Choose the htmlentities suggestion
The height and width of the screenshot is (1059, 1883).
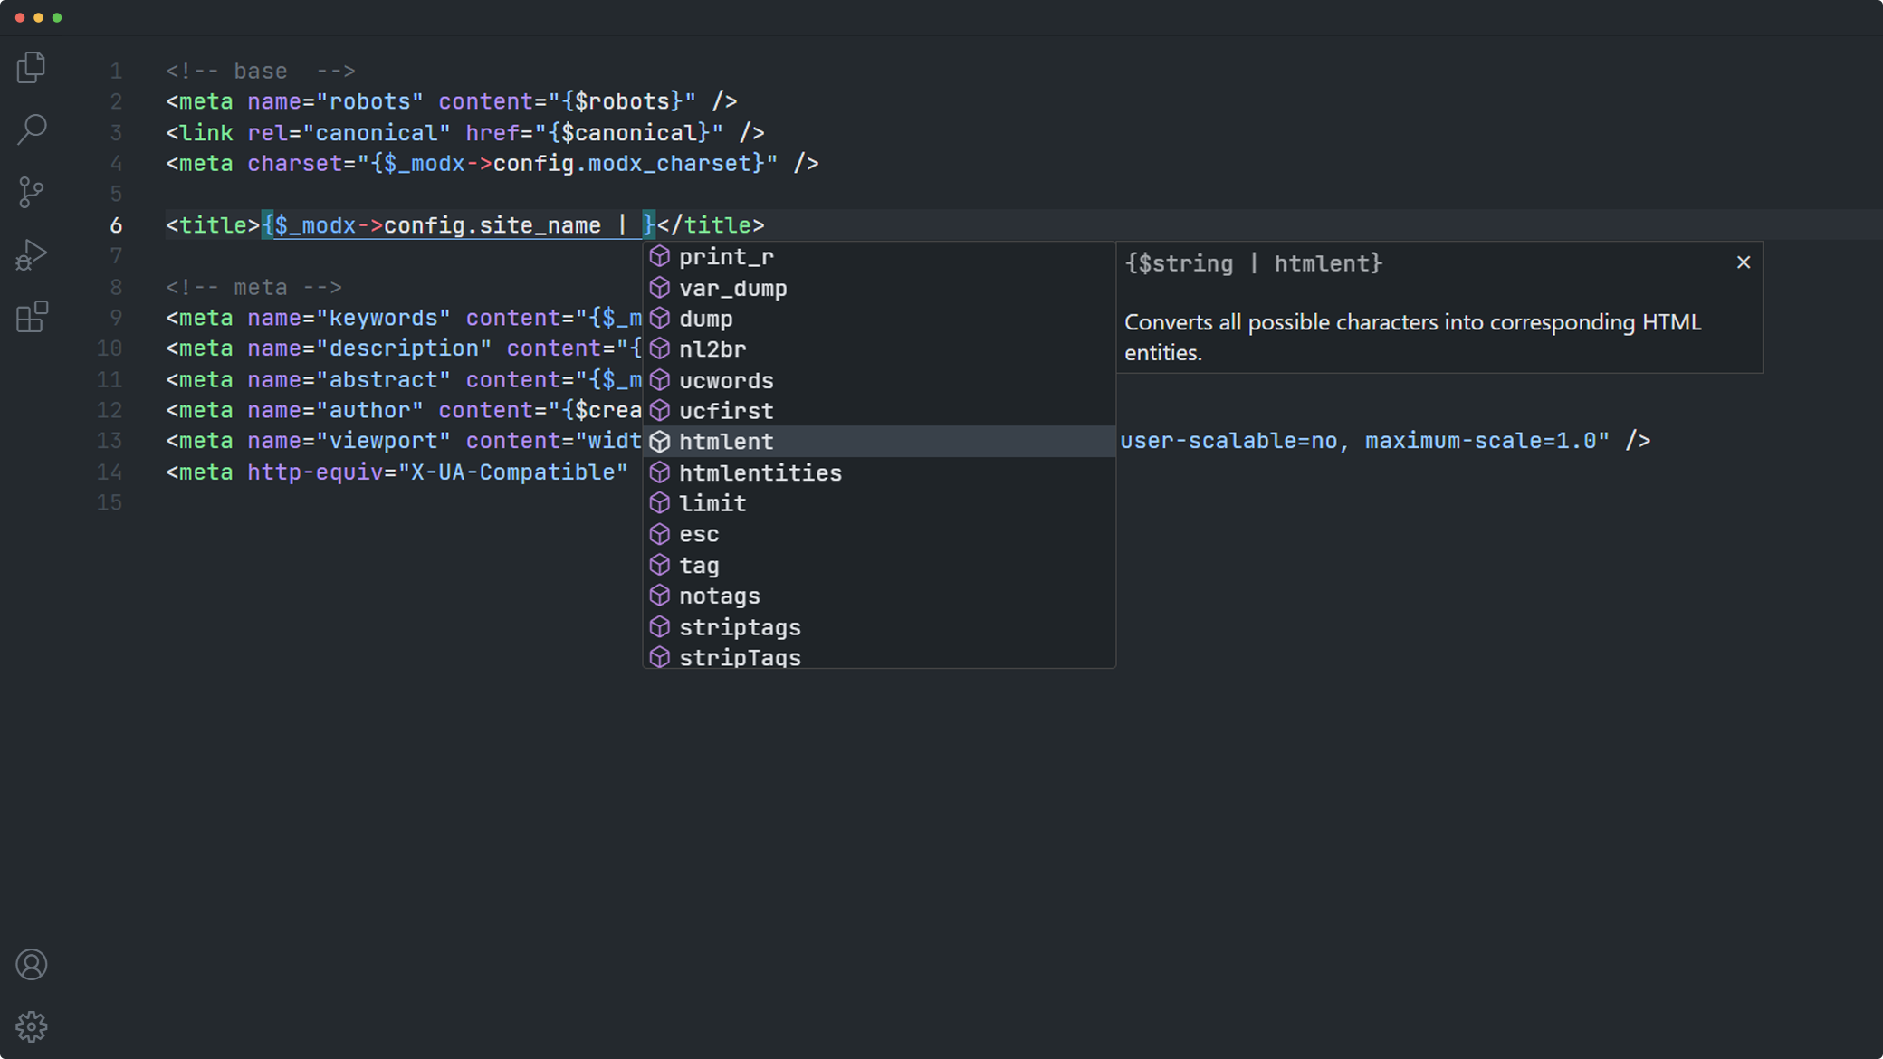(760, 472)
